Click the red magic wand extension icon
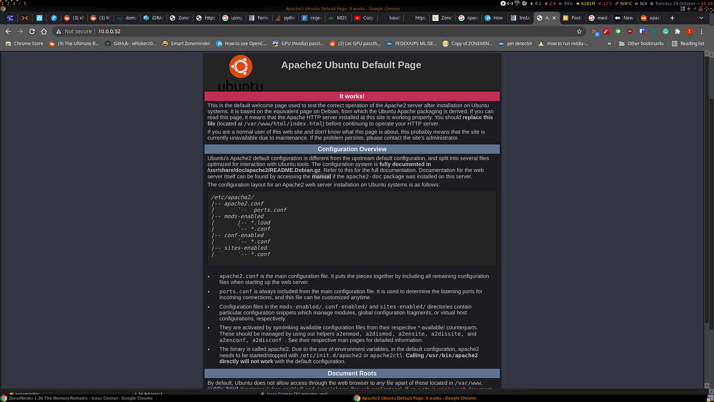The image size is (714, 402). [x=606, y=31]
